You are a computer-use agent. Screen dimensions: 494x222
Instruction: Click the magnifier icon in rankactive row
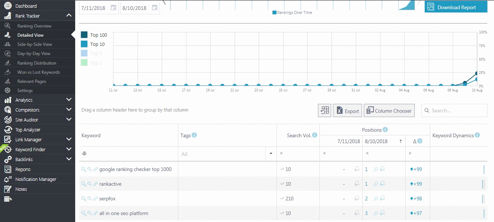89,184
